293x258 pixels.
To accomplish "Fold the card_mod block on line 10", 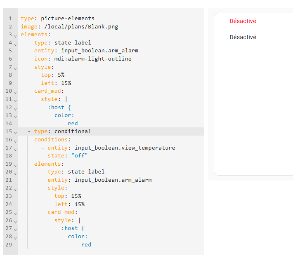I will (15, 92).
